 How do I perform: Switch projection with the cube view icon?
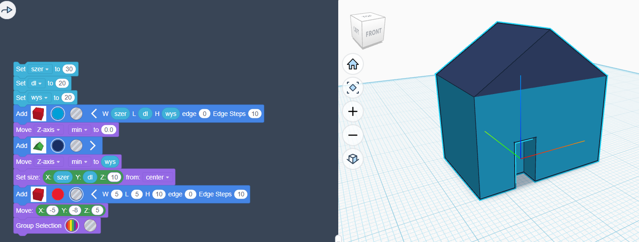(352, 159)
